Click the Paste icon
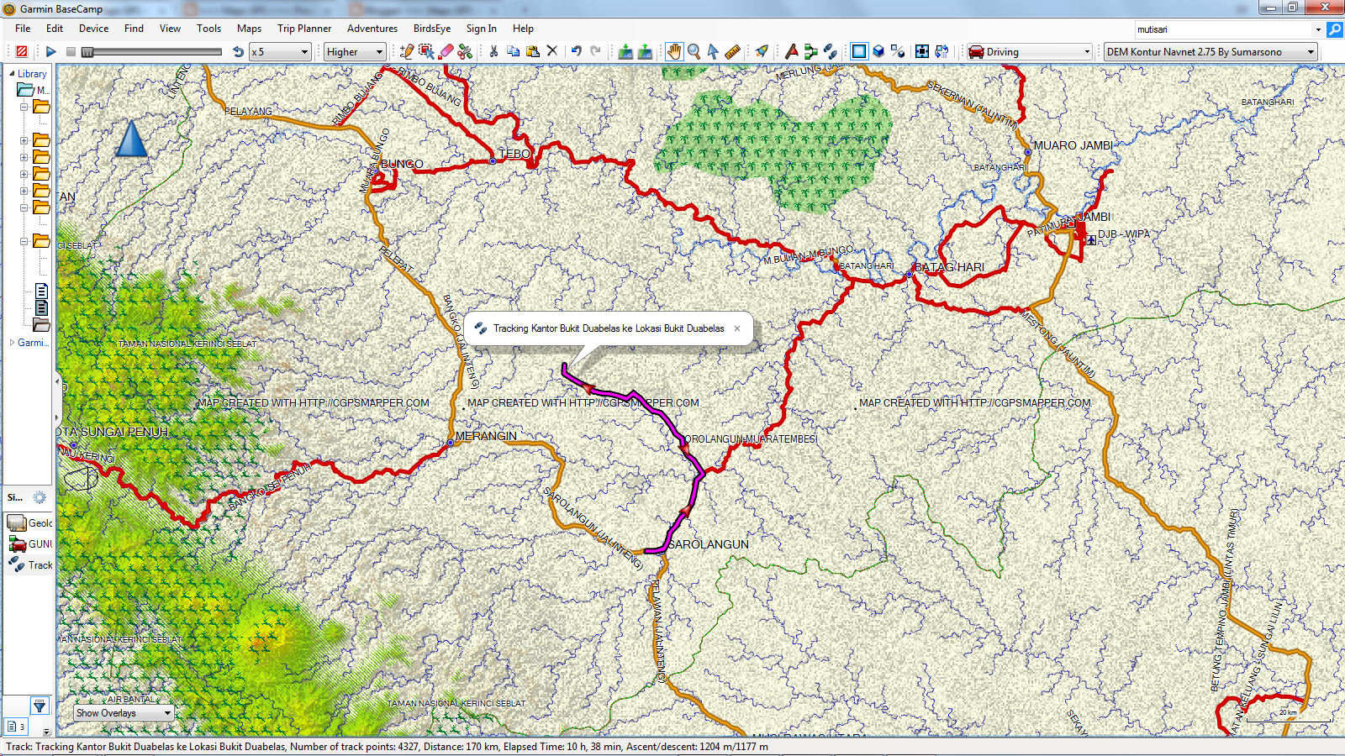The height and width of the screenshot is (756, 1345). (532, 51)
